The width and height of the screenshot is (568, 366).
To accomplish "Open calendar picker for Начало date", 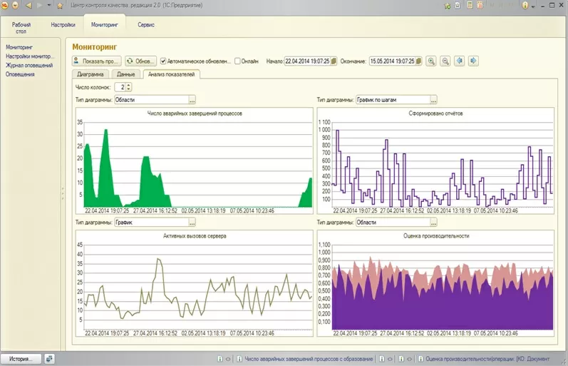I will [x=334, y=61].
